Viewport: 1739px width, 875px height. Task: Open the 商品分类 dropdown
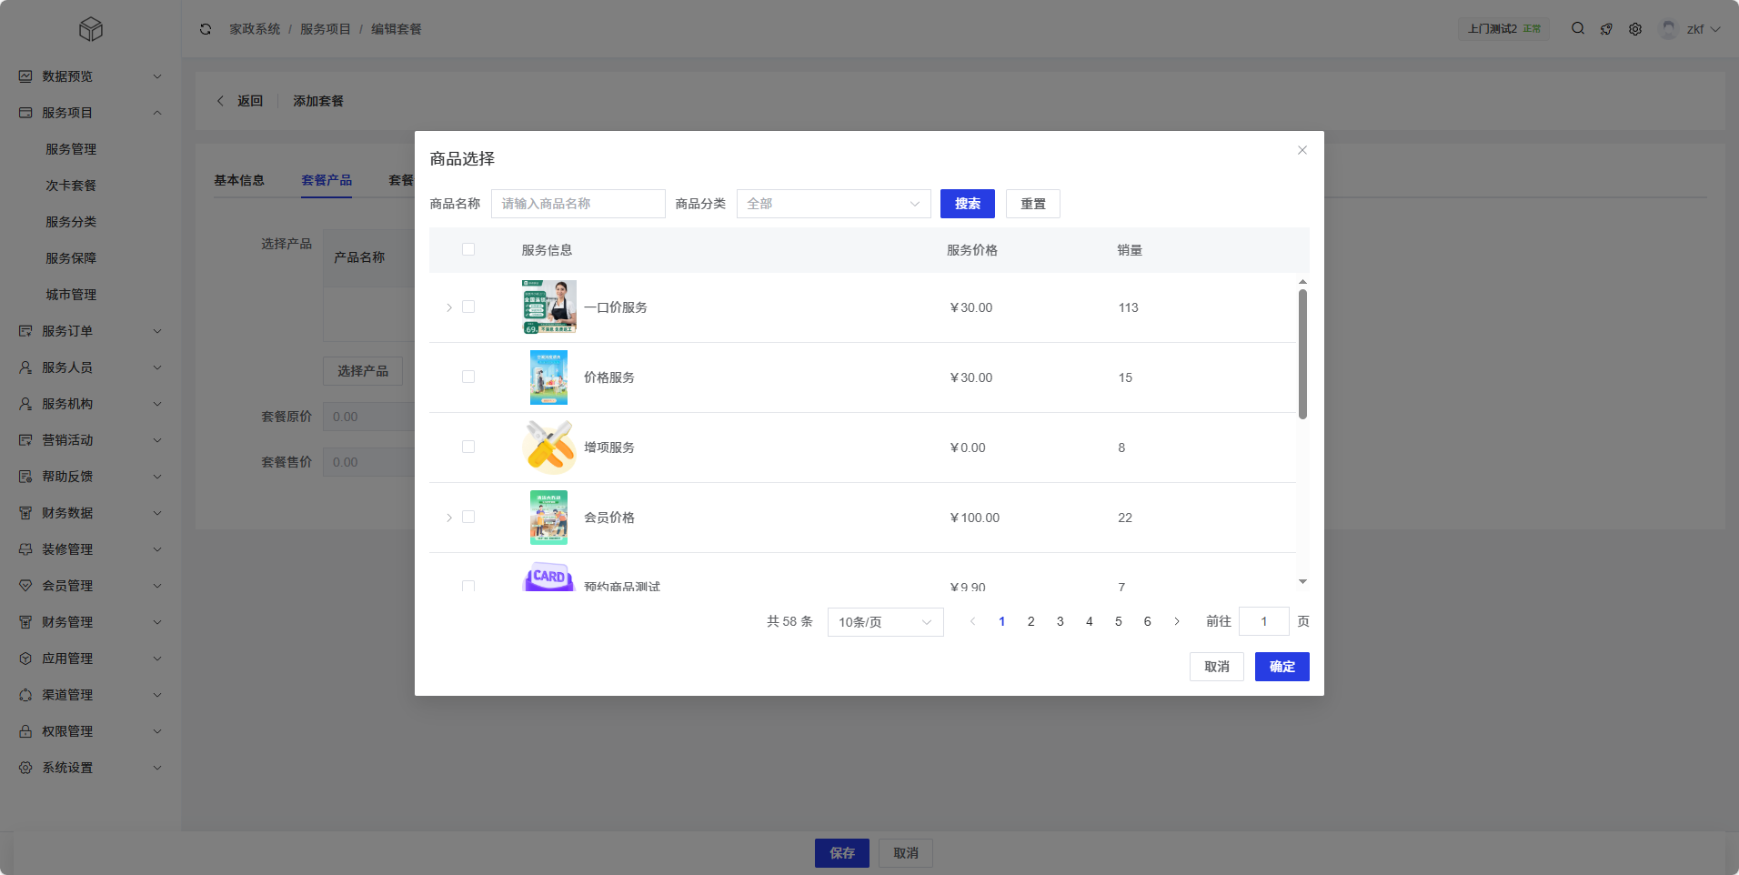click(833, 204)
